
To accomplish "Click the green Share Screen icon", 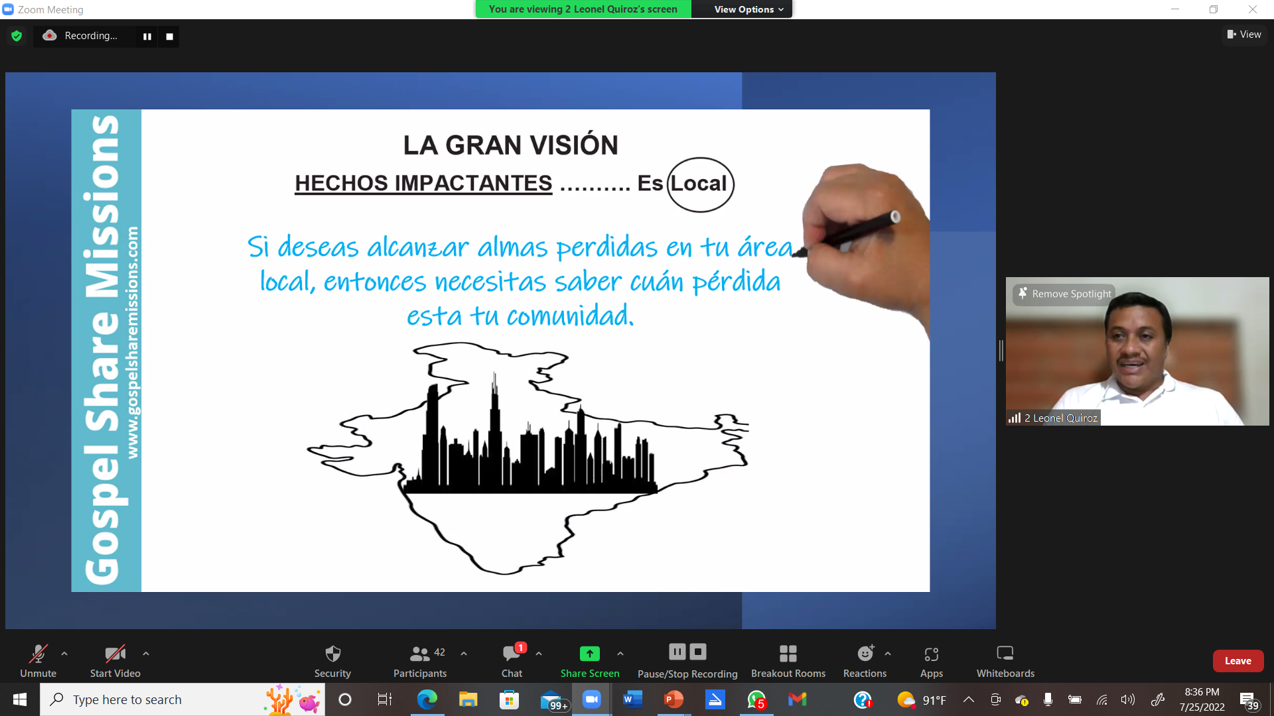I will 589,654.
